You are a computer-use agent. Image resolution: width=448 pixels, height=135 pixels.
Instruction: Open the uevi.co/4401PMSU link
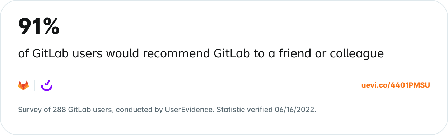point(396,85)
